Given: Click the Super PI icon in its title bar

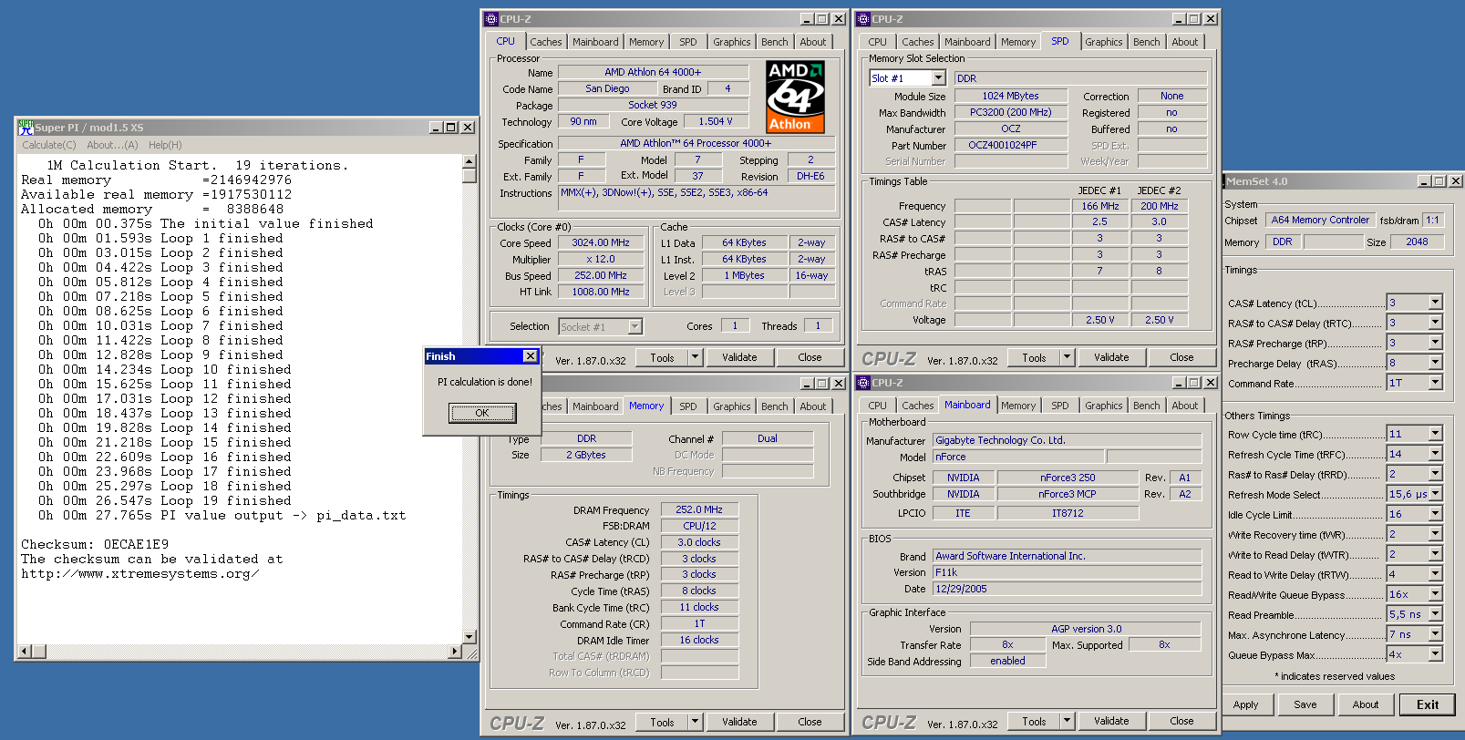Looking at the screenshot, I should click(26, 128).
